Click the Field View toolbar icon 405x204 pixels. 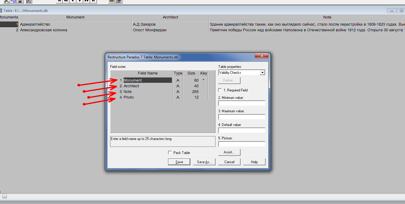[112, 1]
